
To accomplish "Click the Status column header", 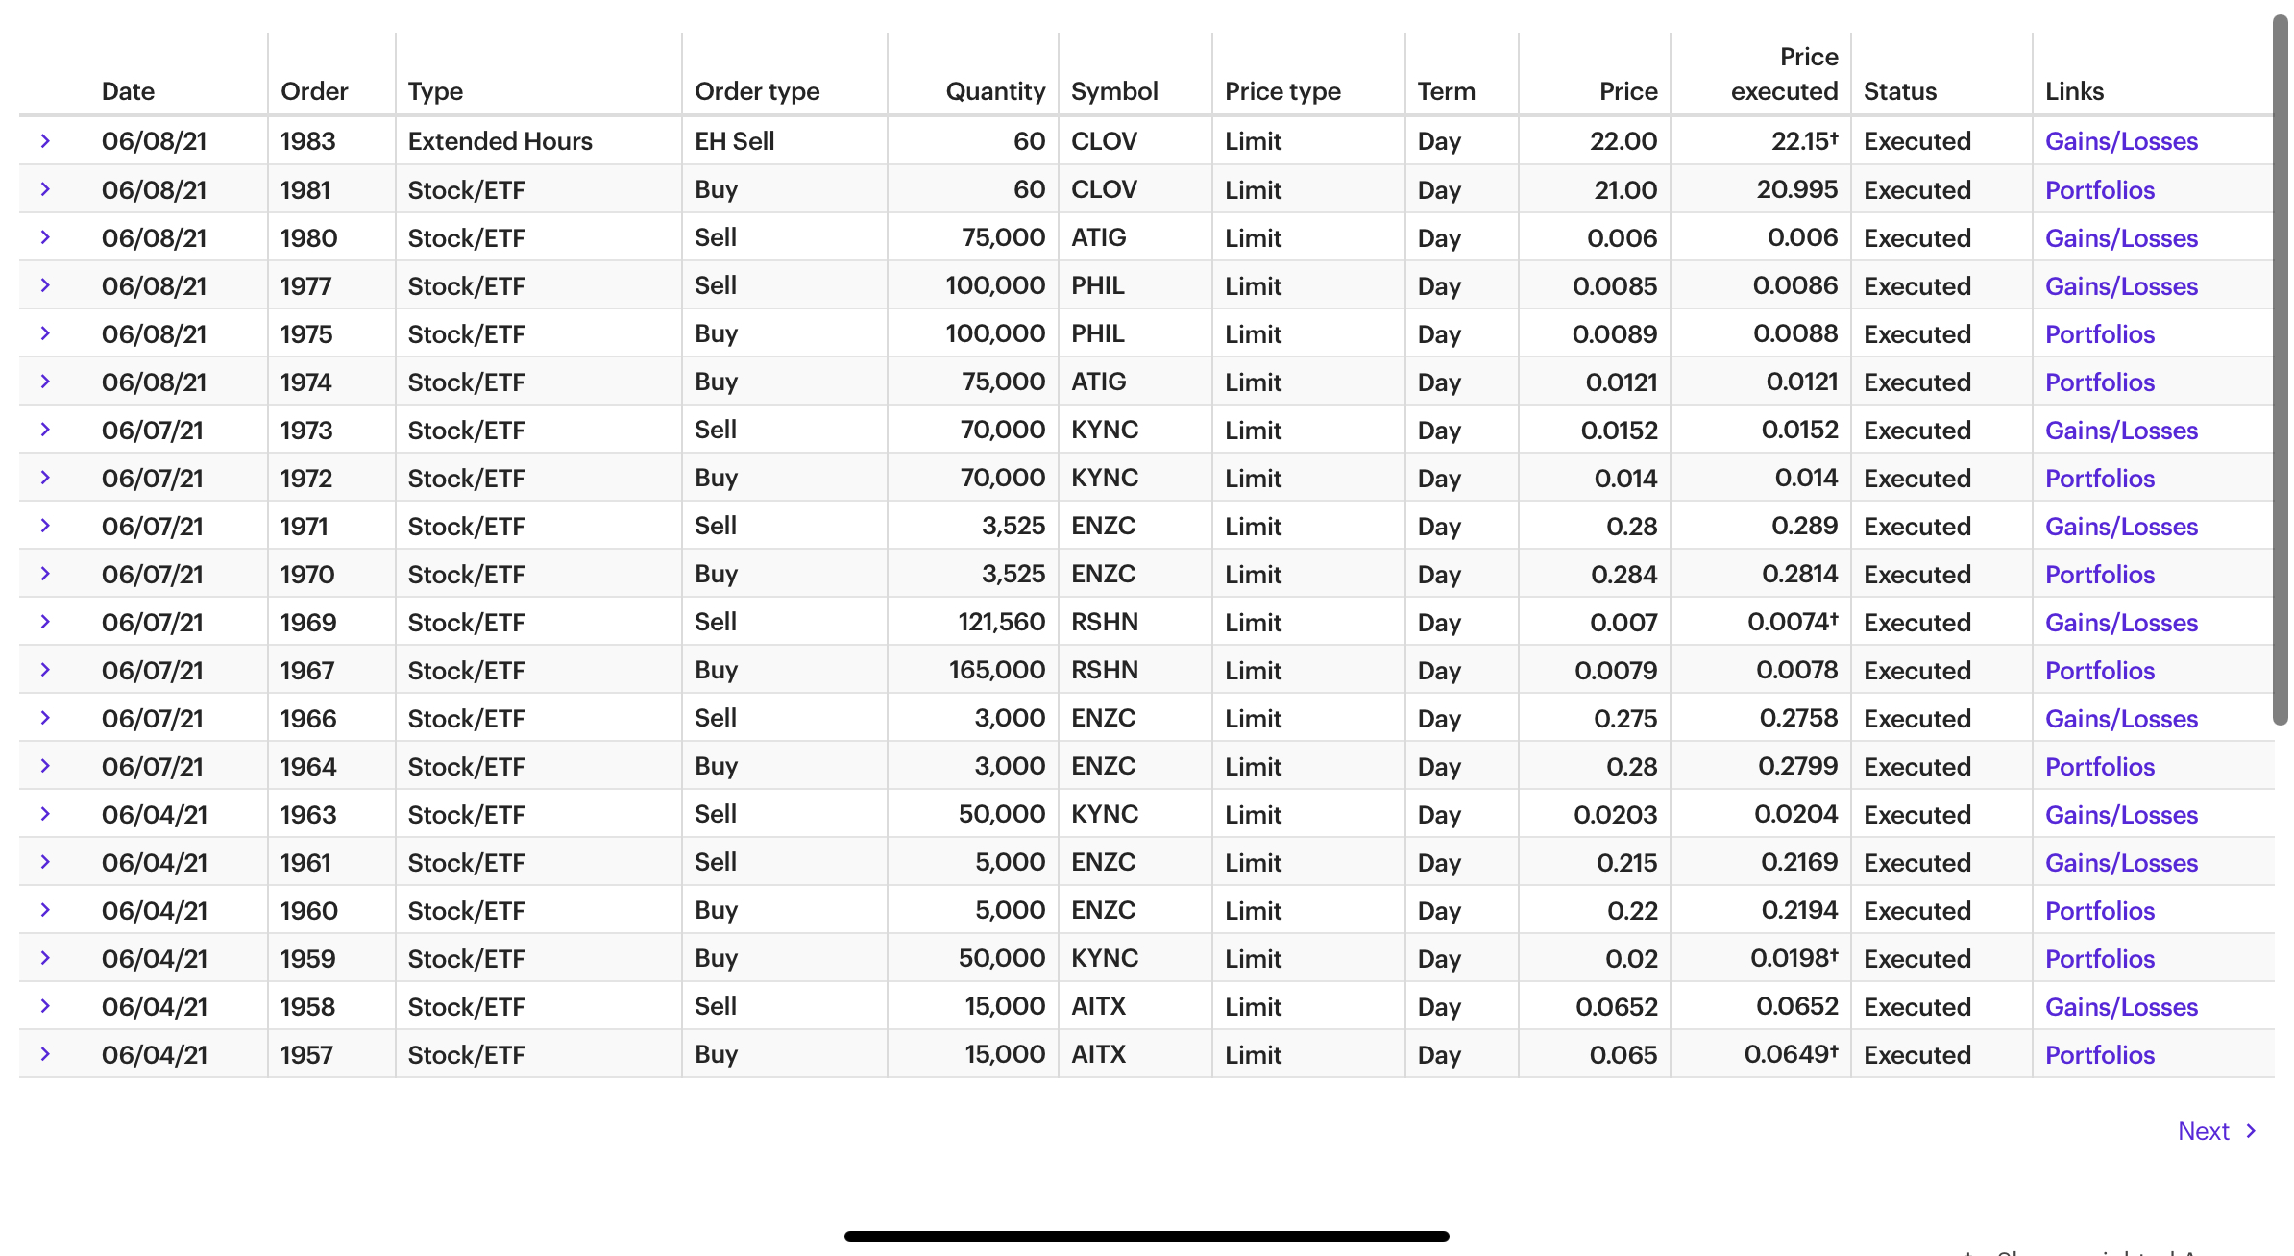I will coord(1899,91).
